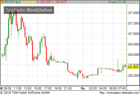Click the TeleTrader WorkStation watermark logo

coord(29,10)
